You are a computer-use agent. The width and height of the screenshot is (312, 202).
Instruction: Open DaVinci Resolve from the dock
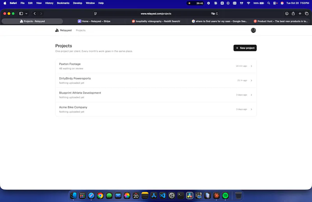coord(190,196)
